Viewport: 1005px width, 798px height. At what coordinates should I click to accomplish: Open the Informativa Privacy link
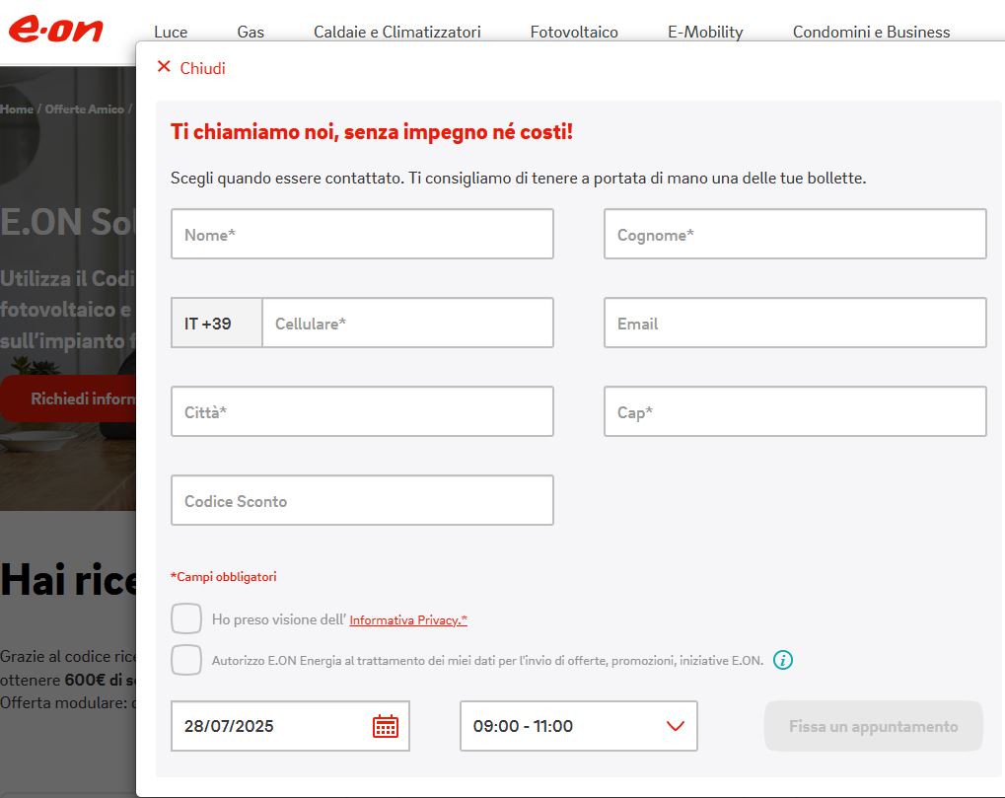(408, 619)
